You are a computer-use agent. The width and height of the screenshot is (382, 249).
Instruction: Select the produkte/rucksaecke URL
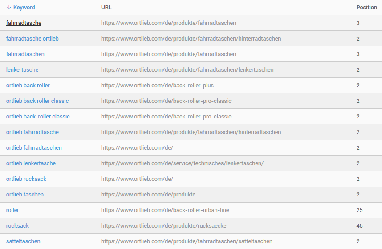coord(164,225)
